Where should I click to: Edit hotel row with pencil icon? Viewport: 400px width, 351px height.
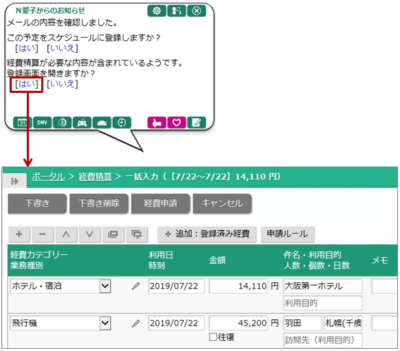(x=135, y=286)
